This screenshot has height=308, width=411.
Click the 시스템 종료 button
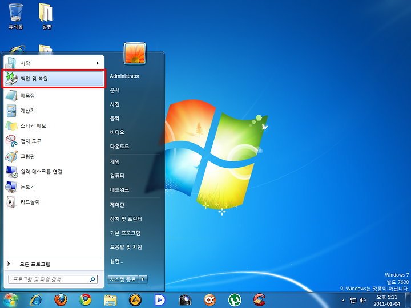pos(123,279)
